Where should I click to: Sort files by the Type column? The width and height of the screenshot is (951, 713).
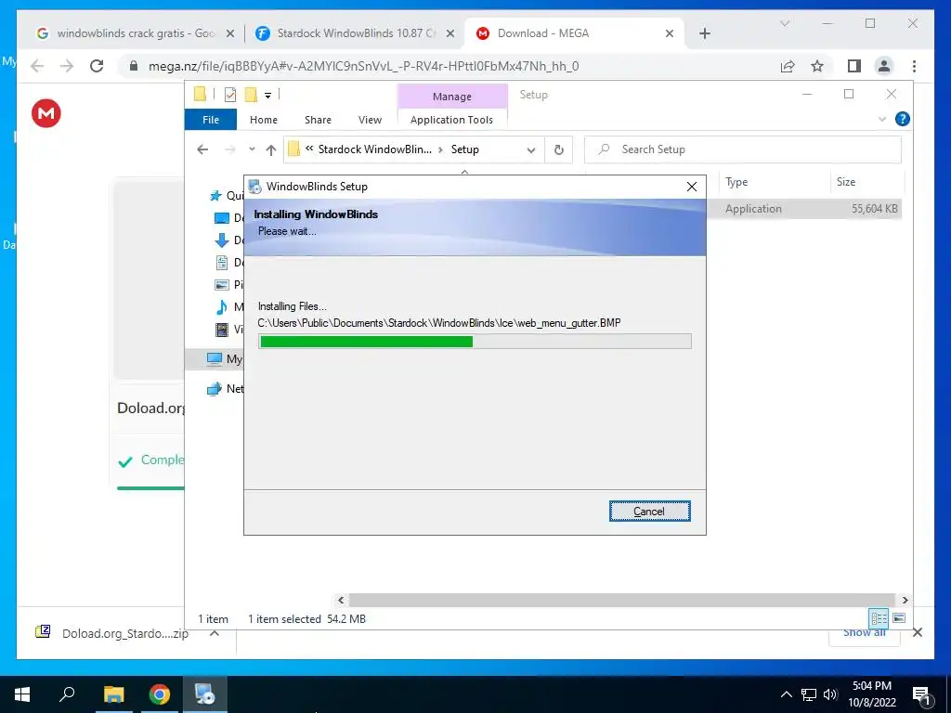coord(736,182)
